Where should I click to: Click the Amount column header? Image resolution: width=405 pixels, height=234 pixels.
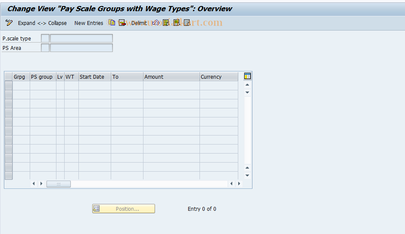[x=171, y=77]
